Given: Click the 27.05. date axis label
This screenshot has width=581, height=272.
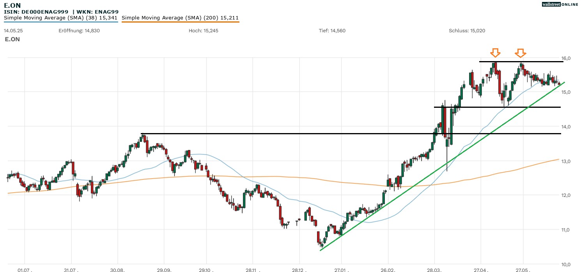Looking at the screenshot, I should pos(523,269).
